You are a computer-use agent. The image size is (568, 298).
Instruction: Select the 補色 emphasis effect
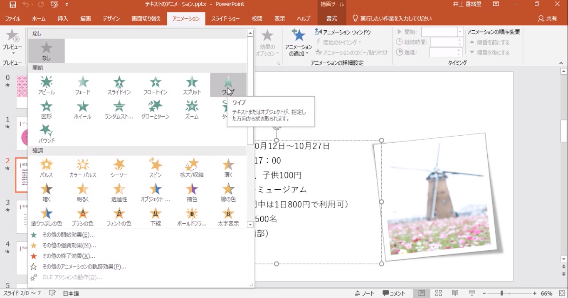[x=192, y=192]
